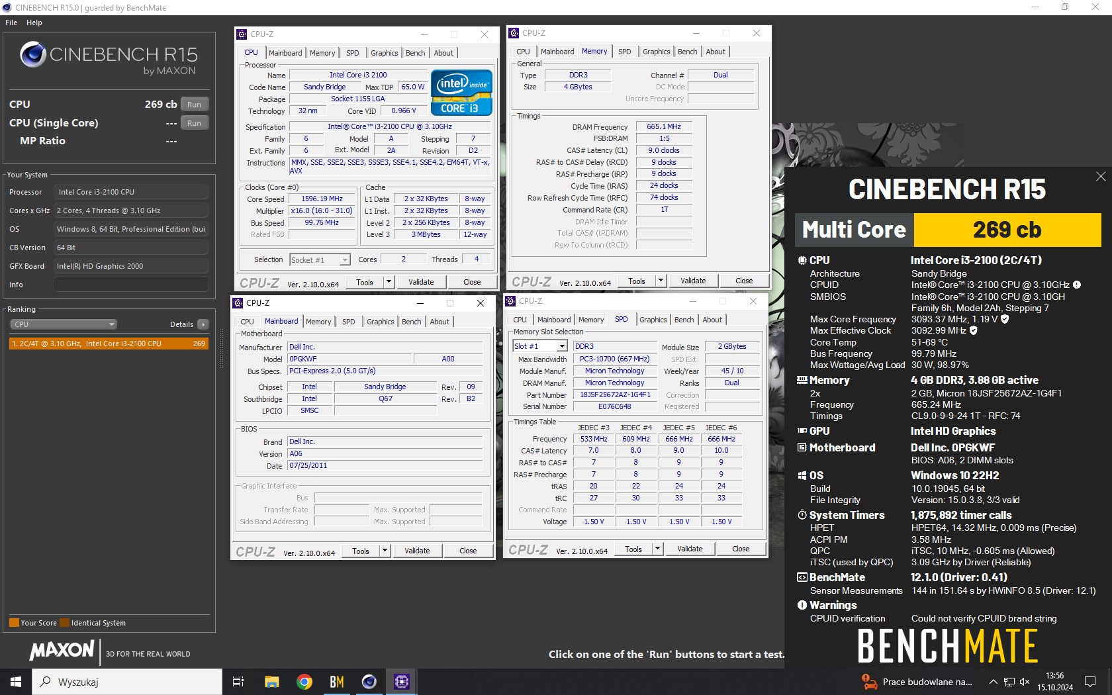The image size is (1112, 695).
Task: Click the CPU-Z CPU window title icon
Action: click(242, 34)
